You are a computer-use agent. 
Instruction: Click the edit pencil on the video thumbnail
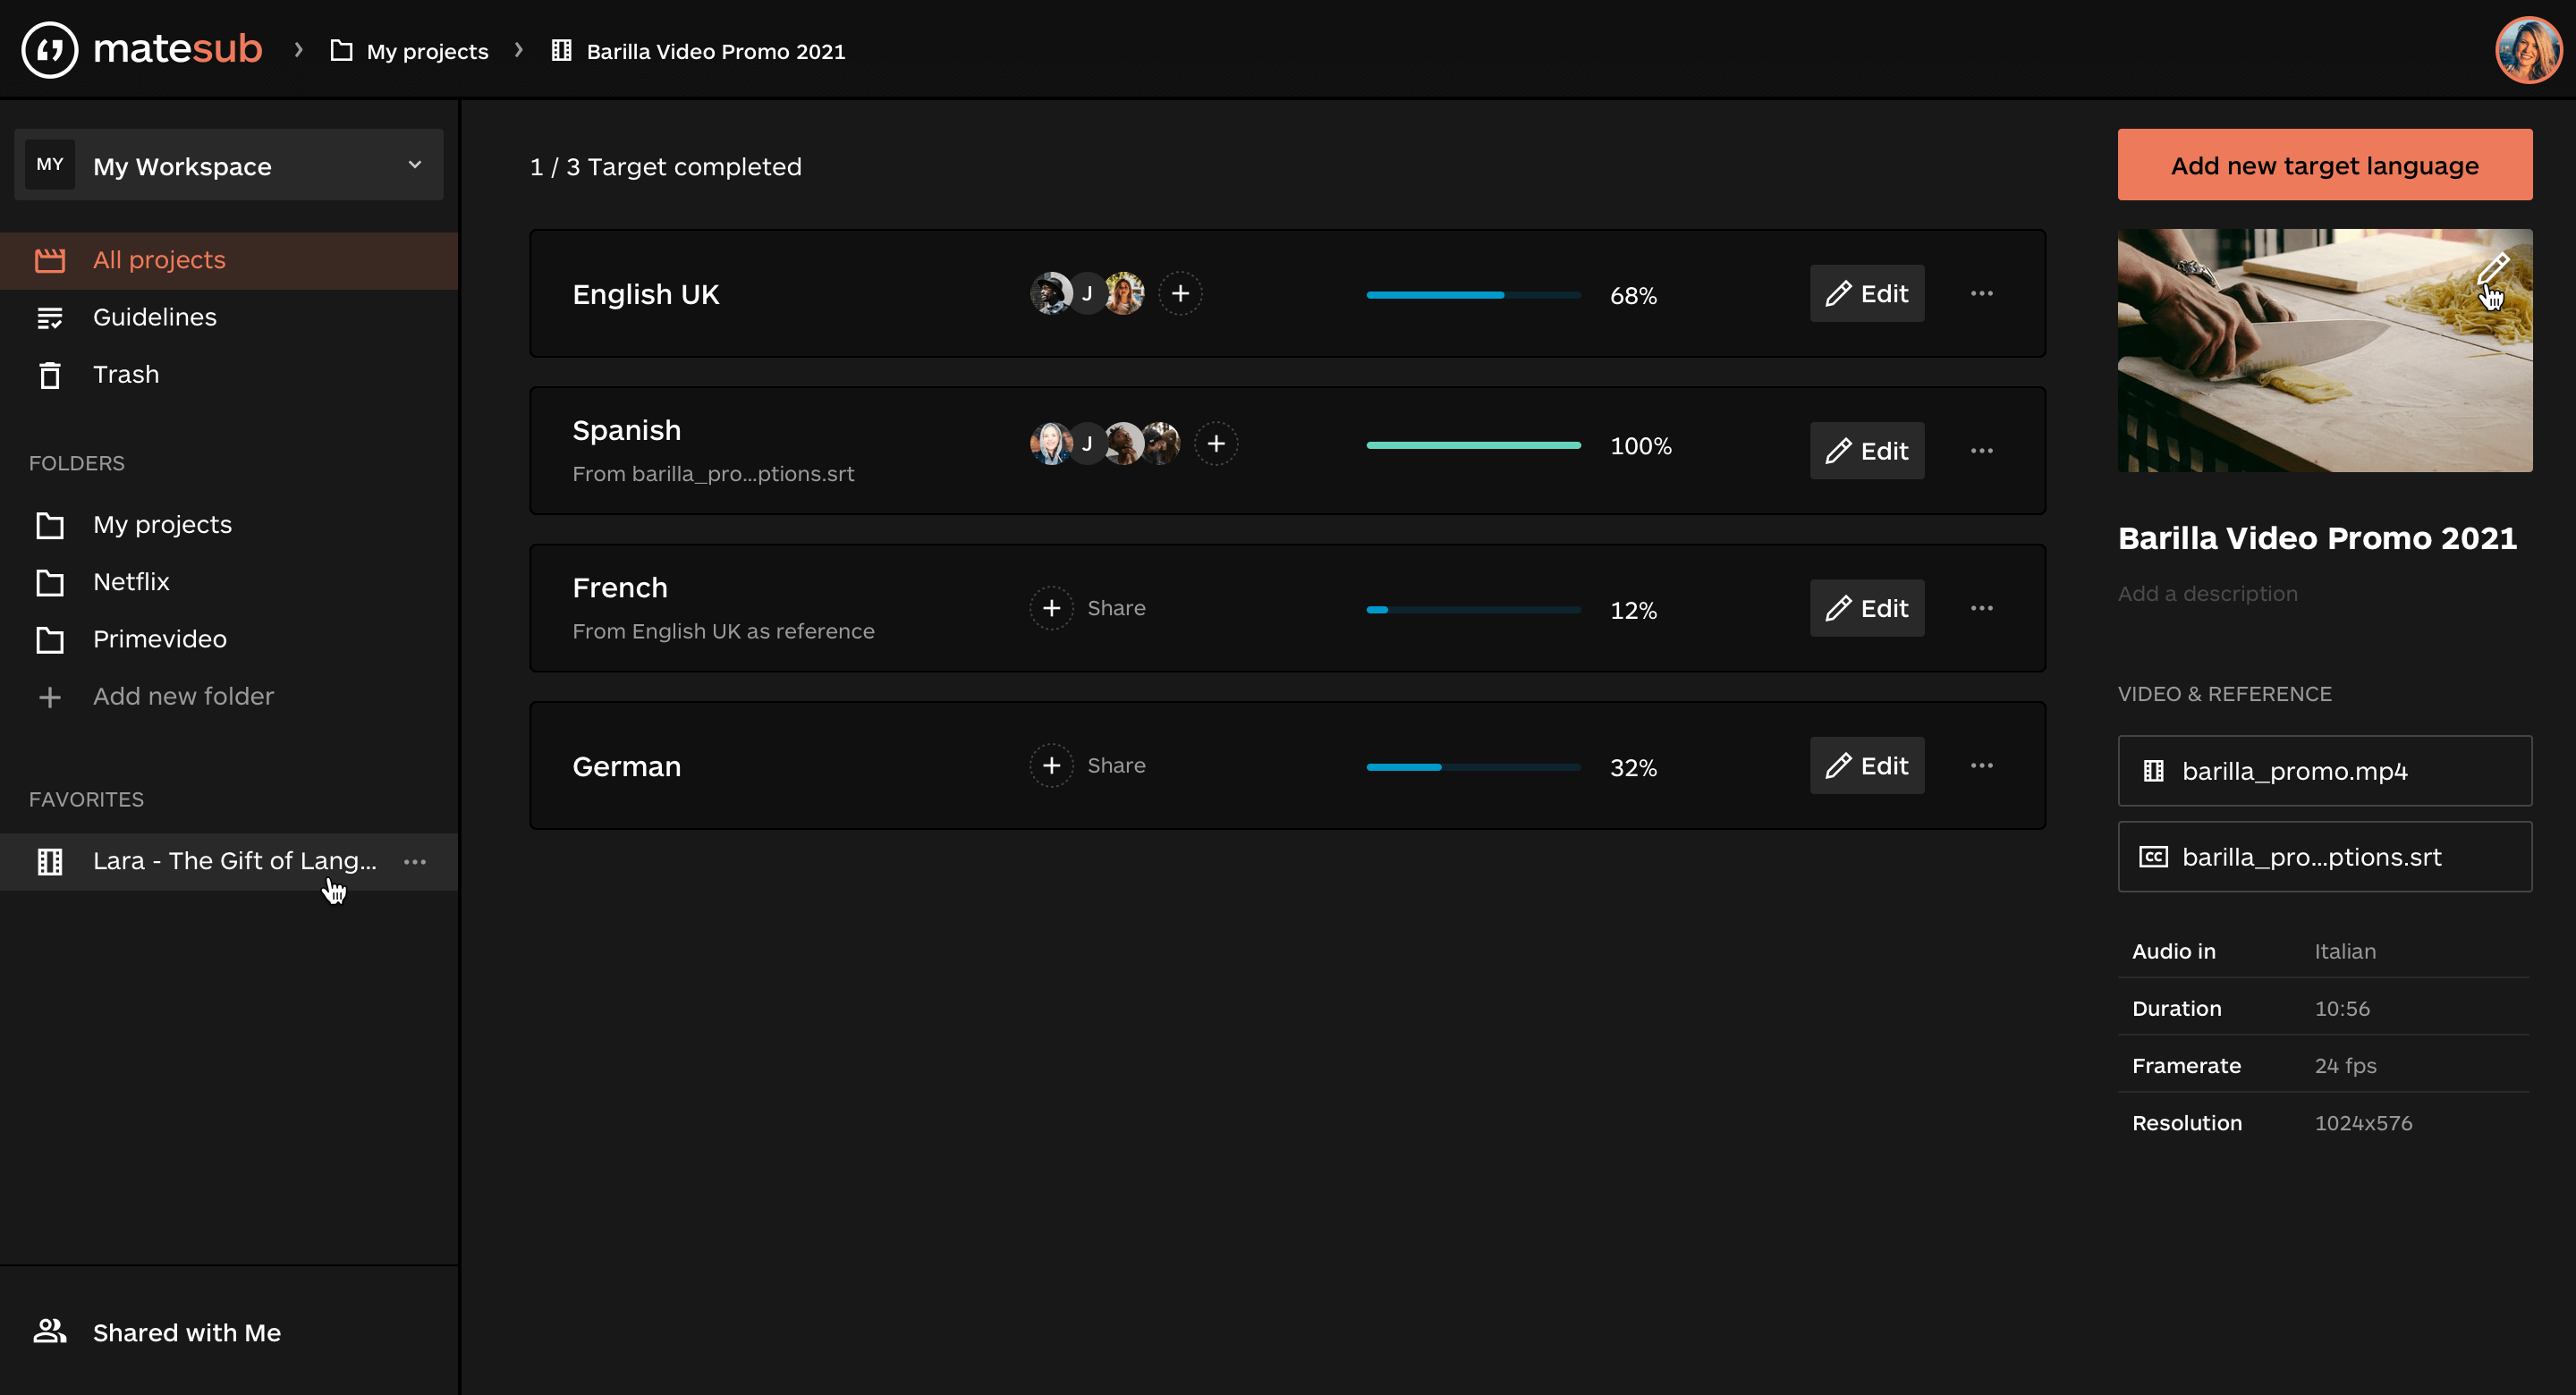pos(2493,268)
